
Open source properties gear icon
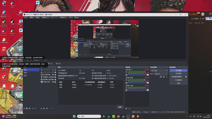tap(47, 108)
